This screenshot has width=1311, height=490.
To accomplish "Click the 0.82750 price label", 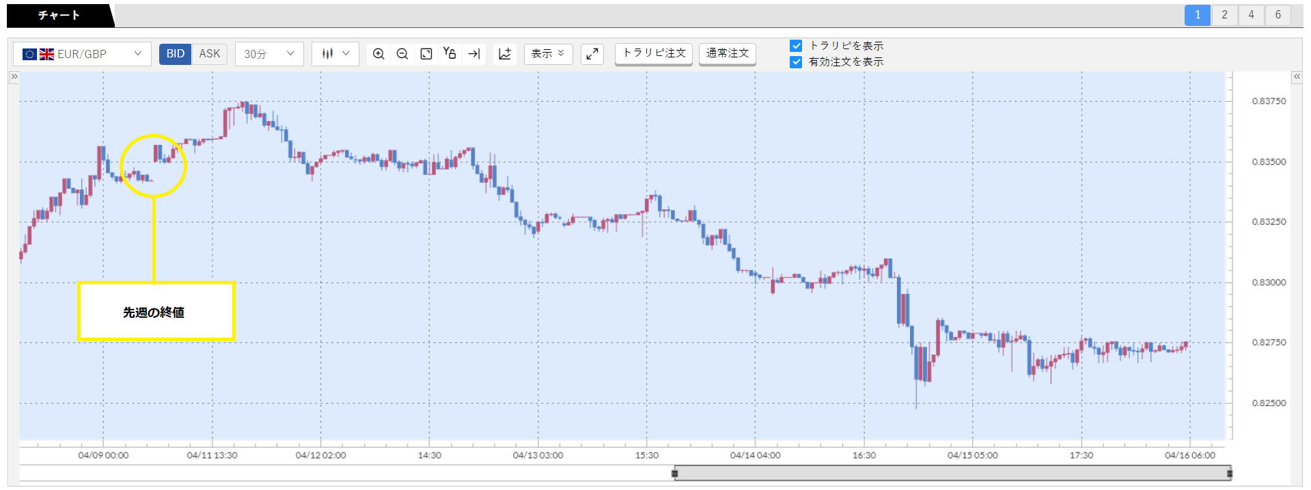I will (1269, 342).
